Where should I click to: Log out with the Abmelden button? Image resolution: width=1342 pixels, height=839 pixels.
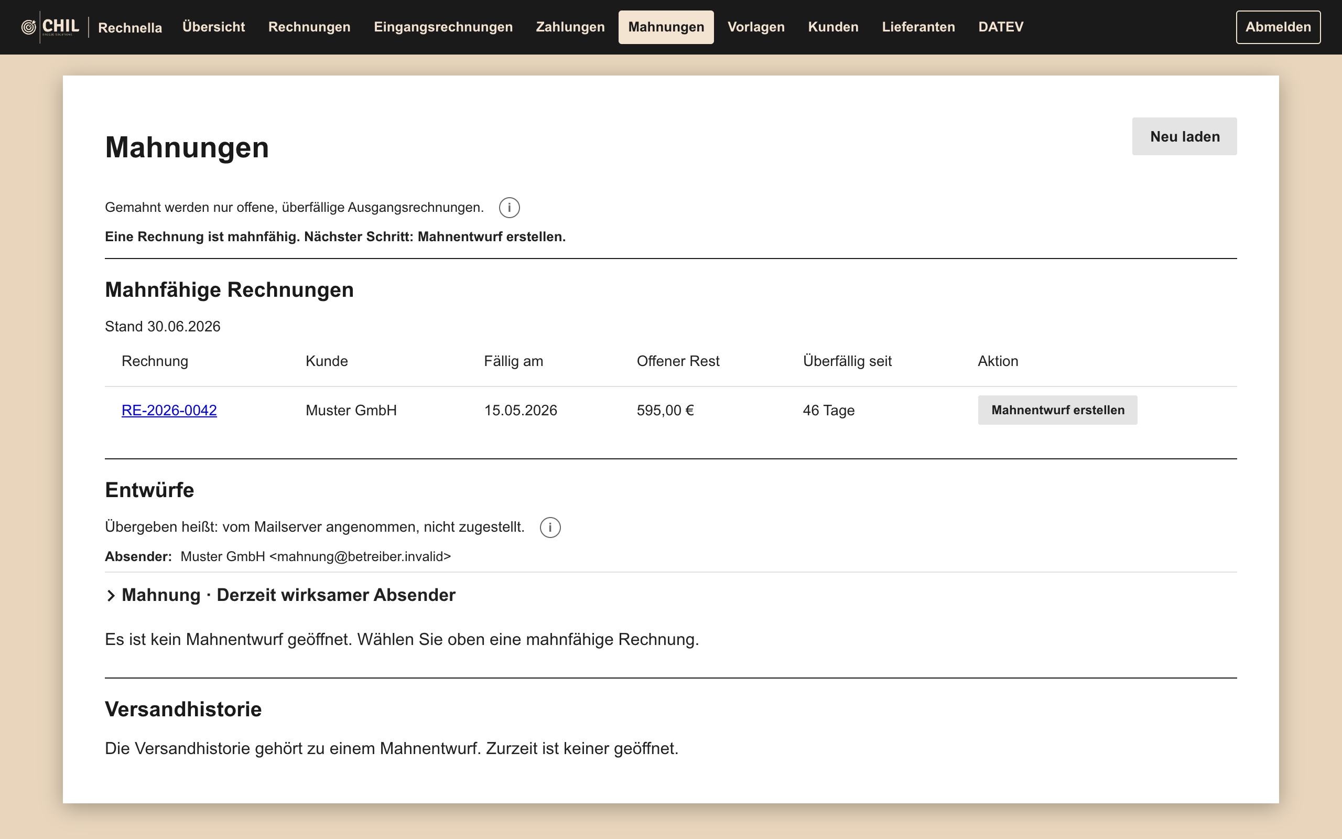[1278, 27]
